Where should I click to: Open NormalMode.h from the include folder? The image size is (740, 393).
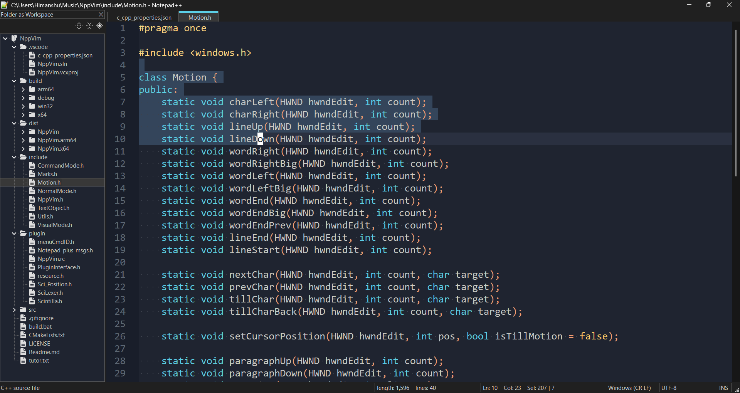tap(57, 191)
